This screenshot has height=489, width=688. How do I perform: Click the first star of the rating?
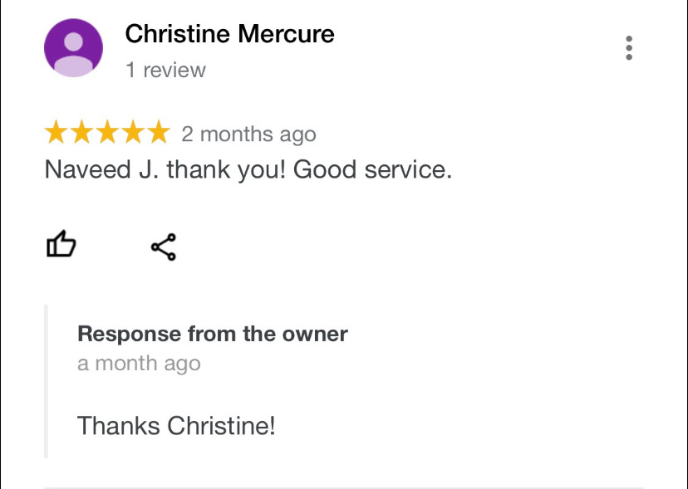click(x=57, y=133)
